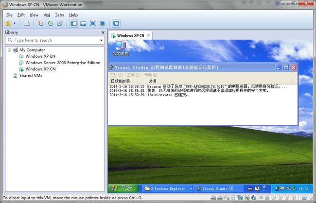Open 帮助 menu in remote debugging monitor

[151, 75]
